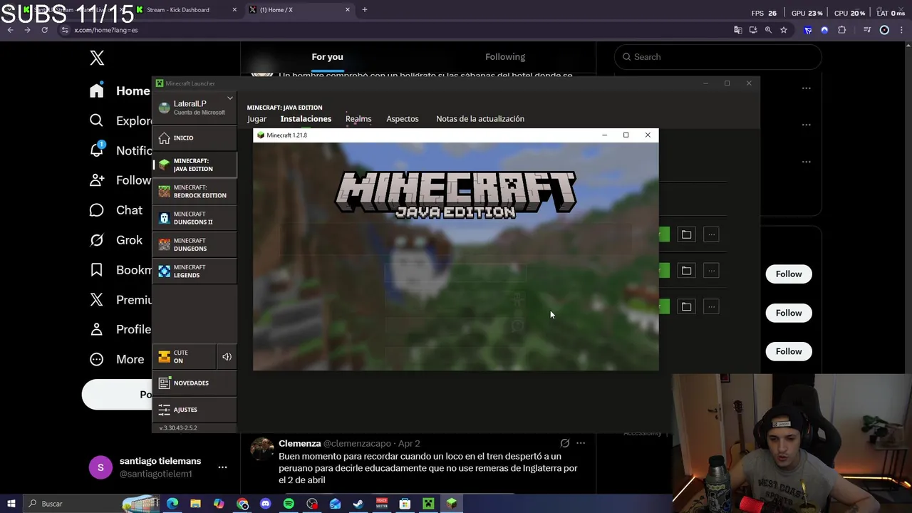Select Minecraft Legends in launcher sidebar
Viewport: 912px width, 513px height.
click(x=195, y=271)
